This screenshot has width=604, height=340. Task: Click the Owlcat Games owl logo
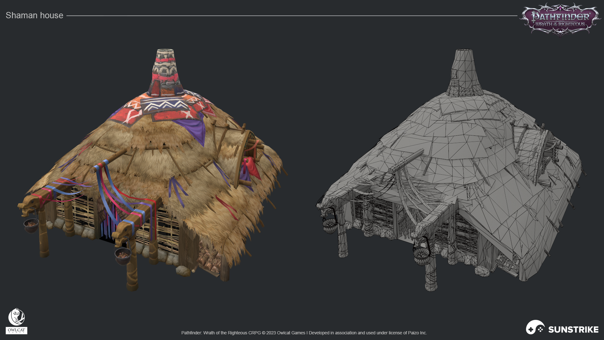pos(16,317)
